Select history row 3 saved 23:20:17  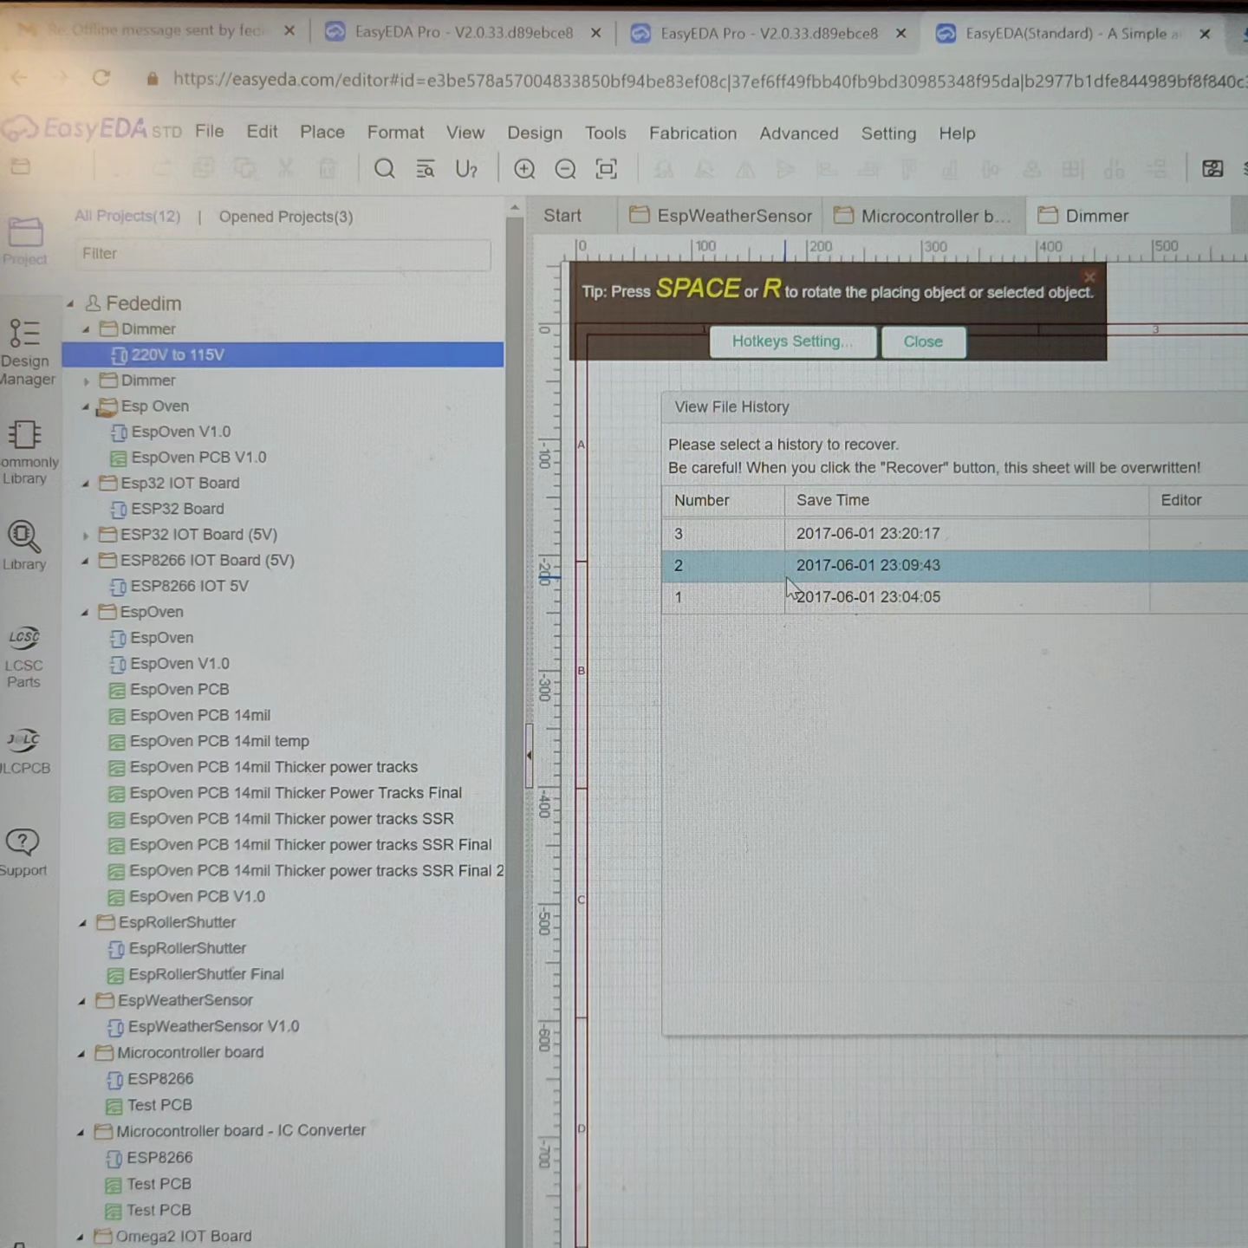954,534
